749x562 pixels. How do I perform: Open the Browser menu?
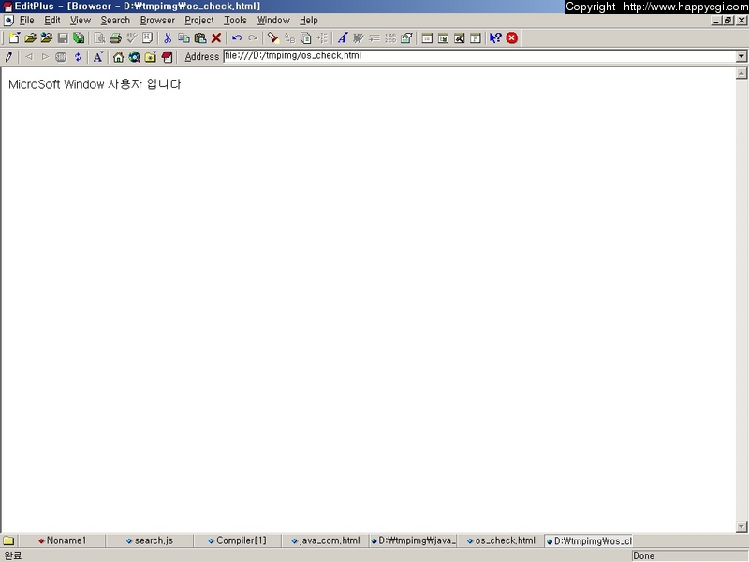click(157, 20)
